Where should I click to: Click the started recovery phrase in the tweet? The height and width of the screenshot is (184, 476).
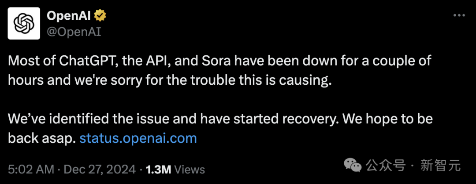pyautogui.click(x=283, y=119)
